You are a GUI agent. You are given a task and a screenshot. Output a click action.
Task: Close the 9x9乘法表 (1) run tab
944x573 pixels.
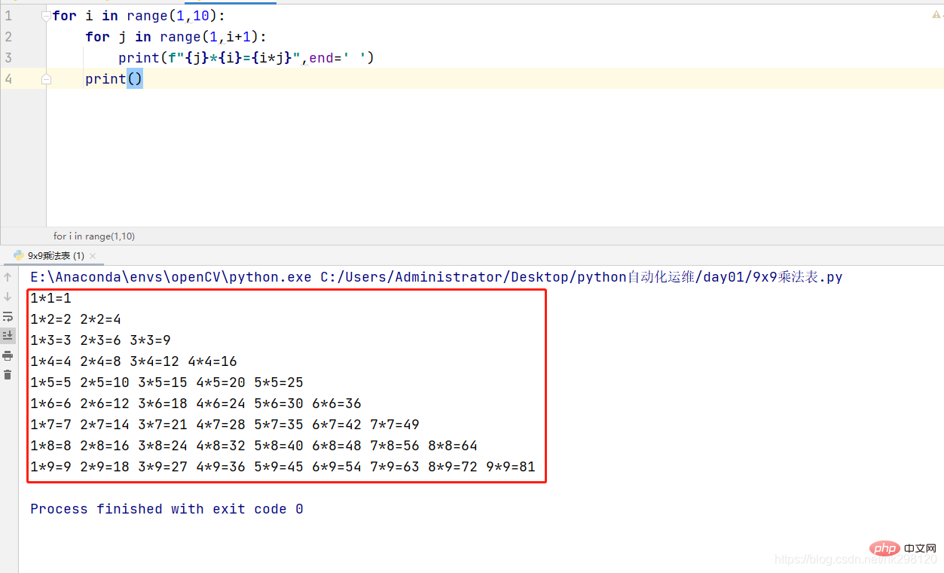point(93,256)
